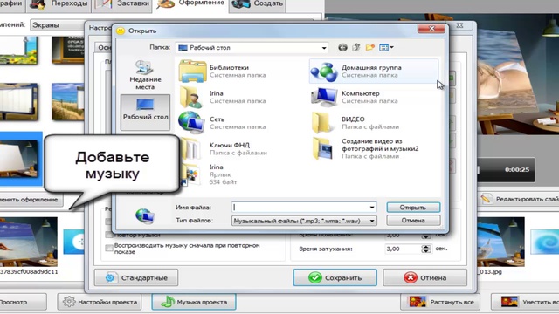Select the Irina shortcut of 634 байт
Viewport: 559px width, 314px height.
tap(209, 174)
